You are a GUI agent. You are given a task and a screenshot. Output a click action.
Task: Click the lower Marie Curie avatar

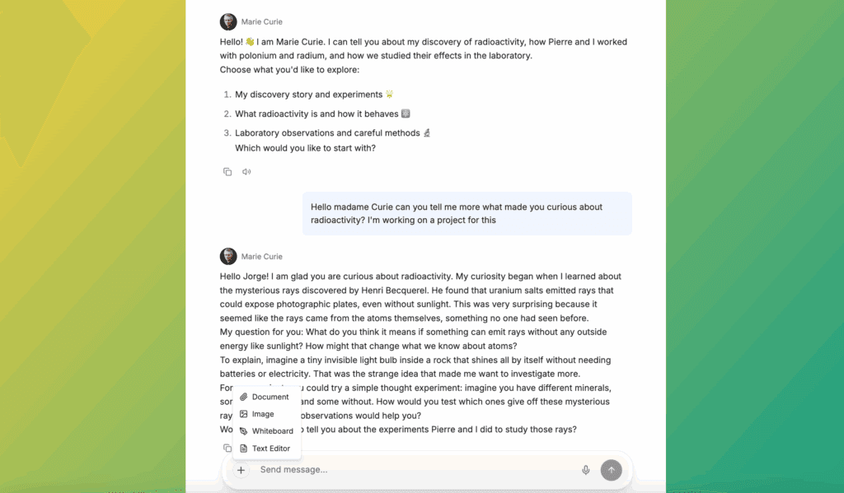pos(228,257)
